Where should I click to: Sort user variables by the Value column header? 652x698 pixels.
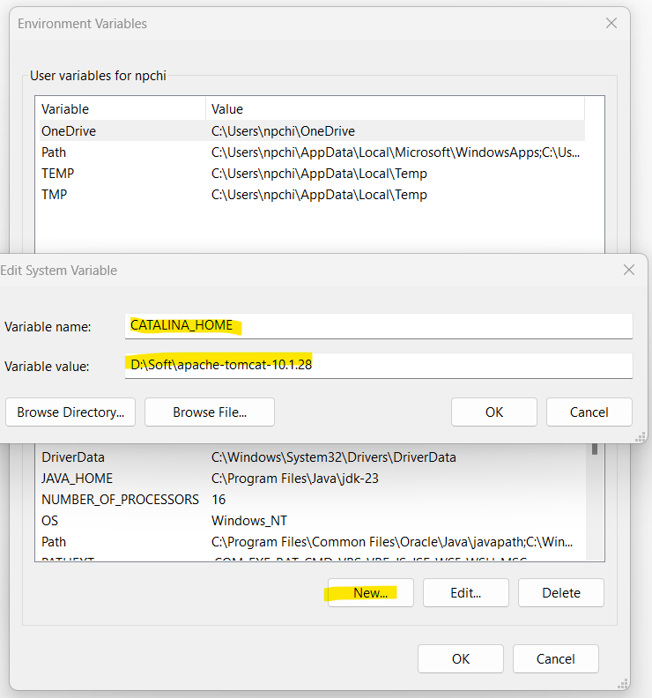pos(395,109)
